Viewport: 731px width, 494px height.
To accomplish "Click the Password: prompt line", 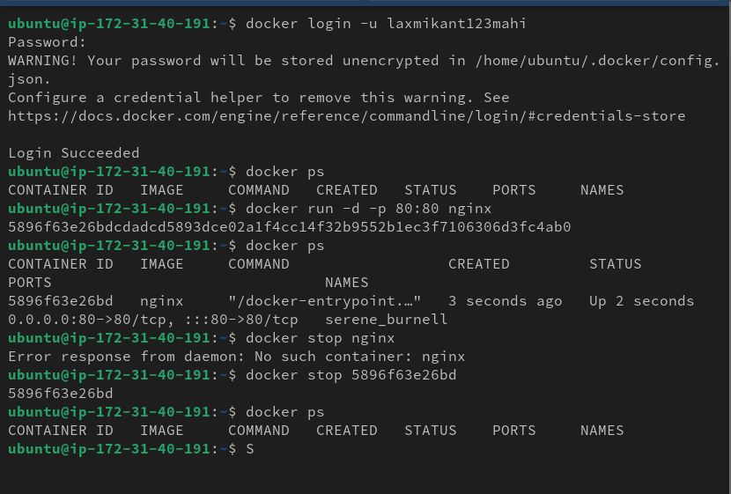I will coord(47,42).
